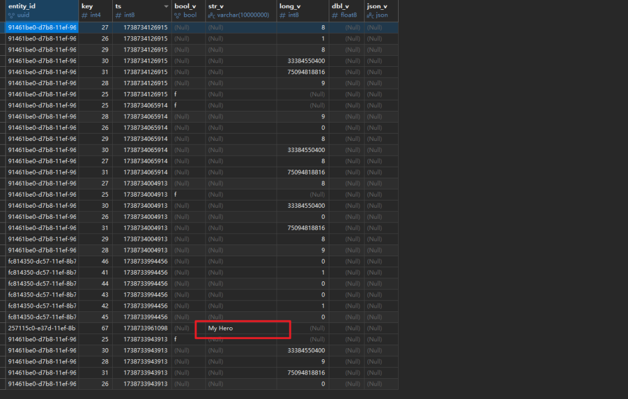Click the key cell showing 46

(96, 261)
